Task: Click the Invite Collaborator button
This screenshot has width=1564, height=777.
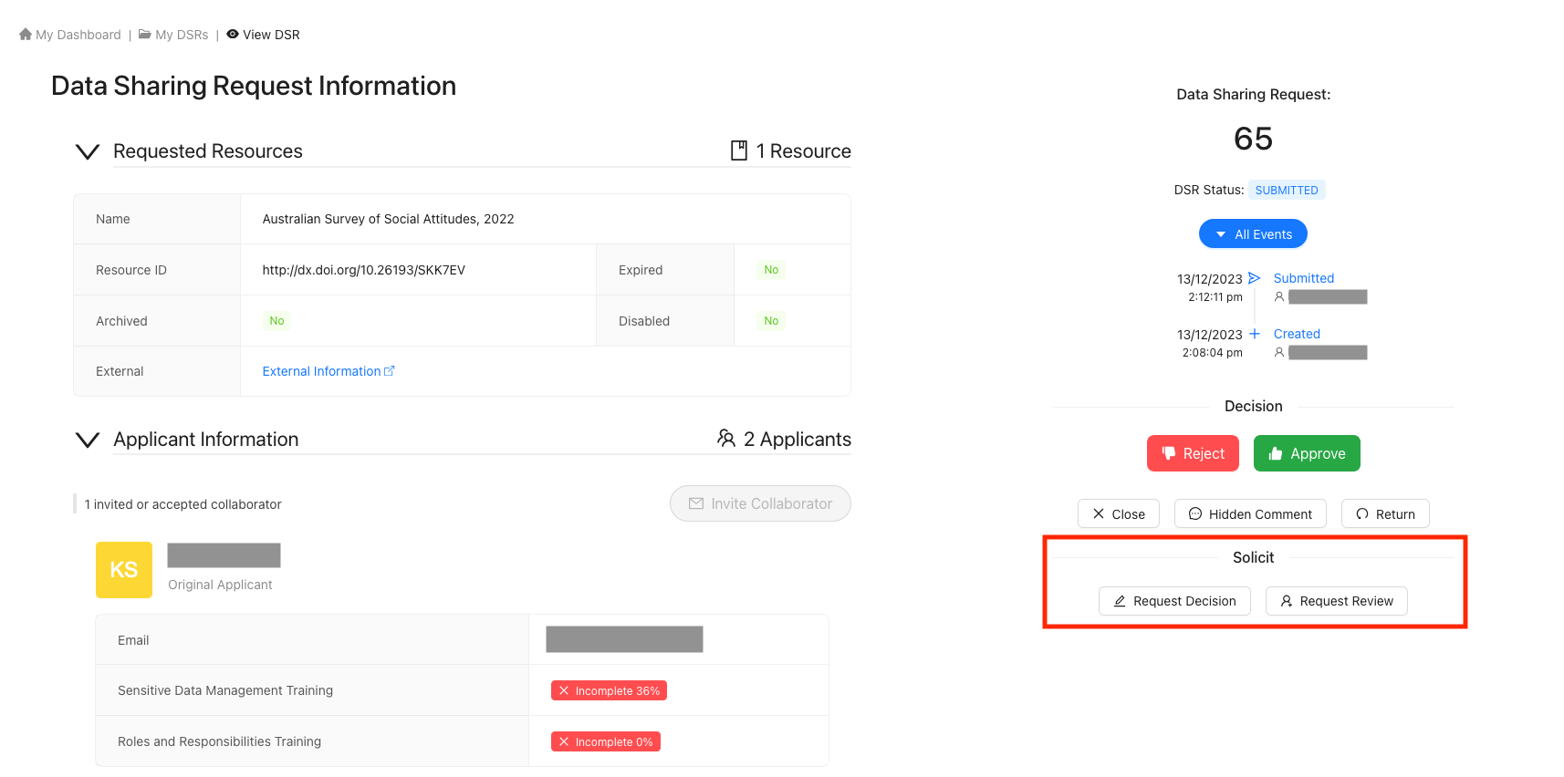Action: (760, 503)
